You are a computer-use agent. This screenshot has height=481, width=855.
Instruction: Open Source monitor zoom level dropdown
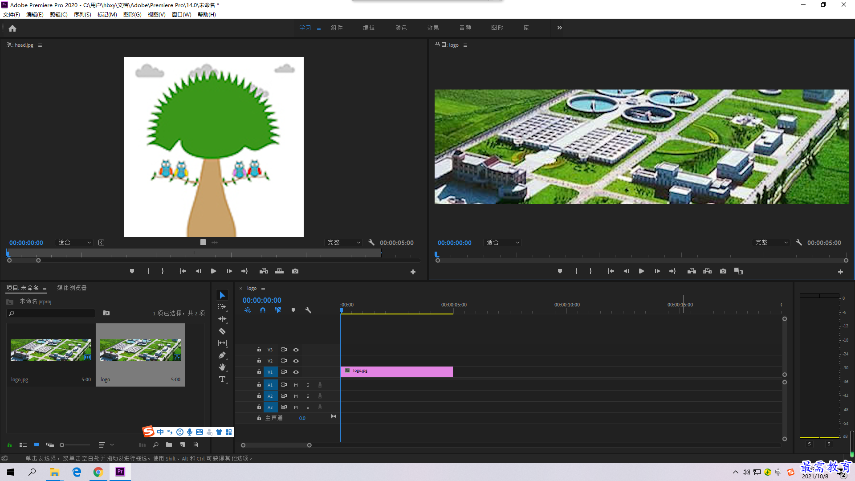coord(74,242)
